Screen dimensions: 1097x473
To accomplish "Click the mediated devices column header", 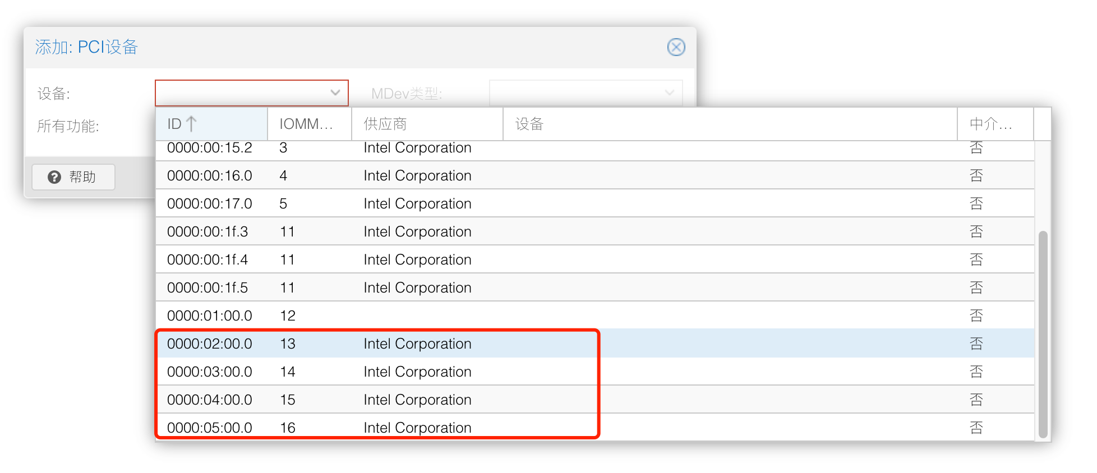I will click(x=994, y=124).
